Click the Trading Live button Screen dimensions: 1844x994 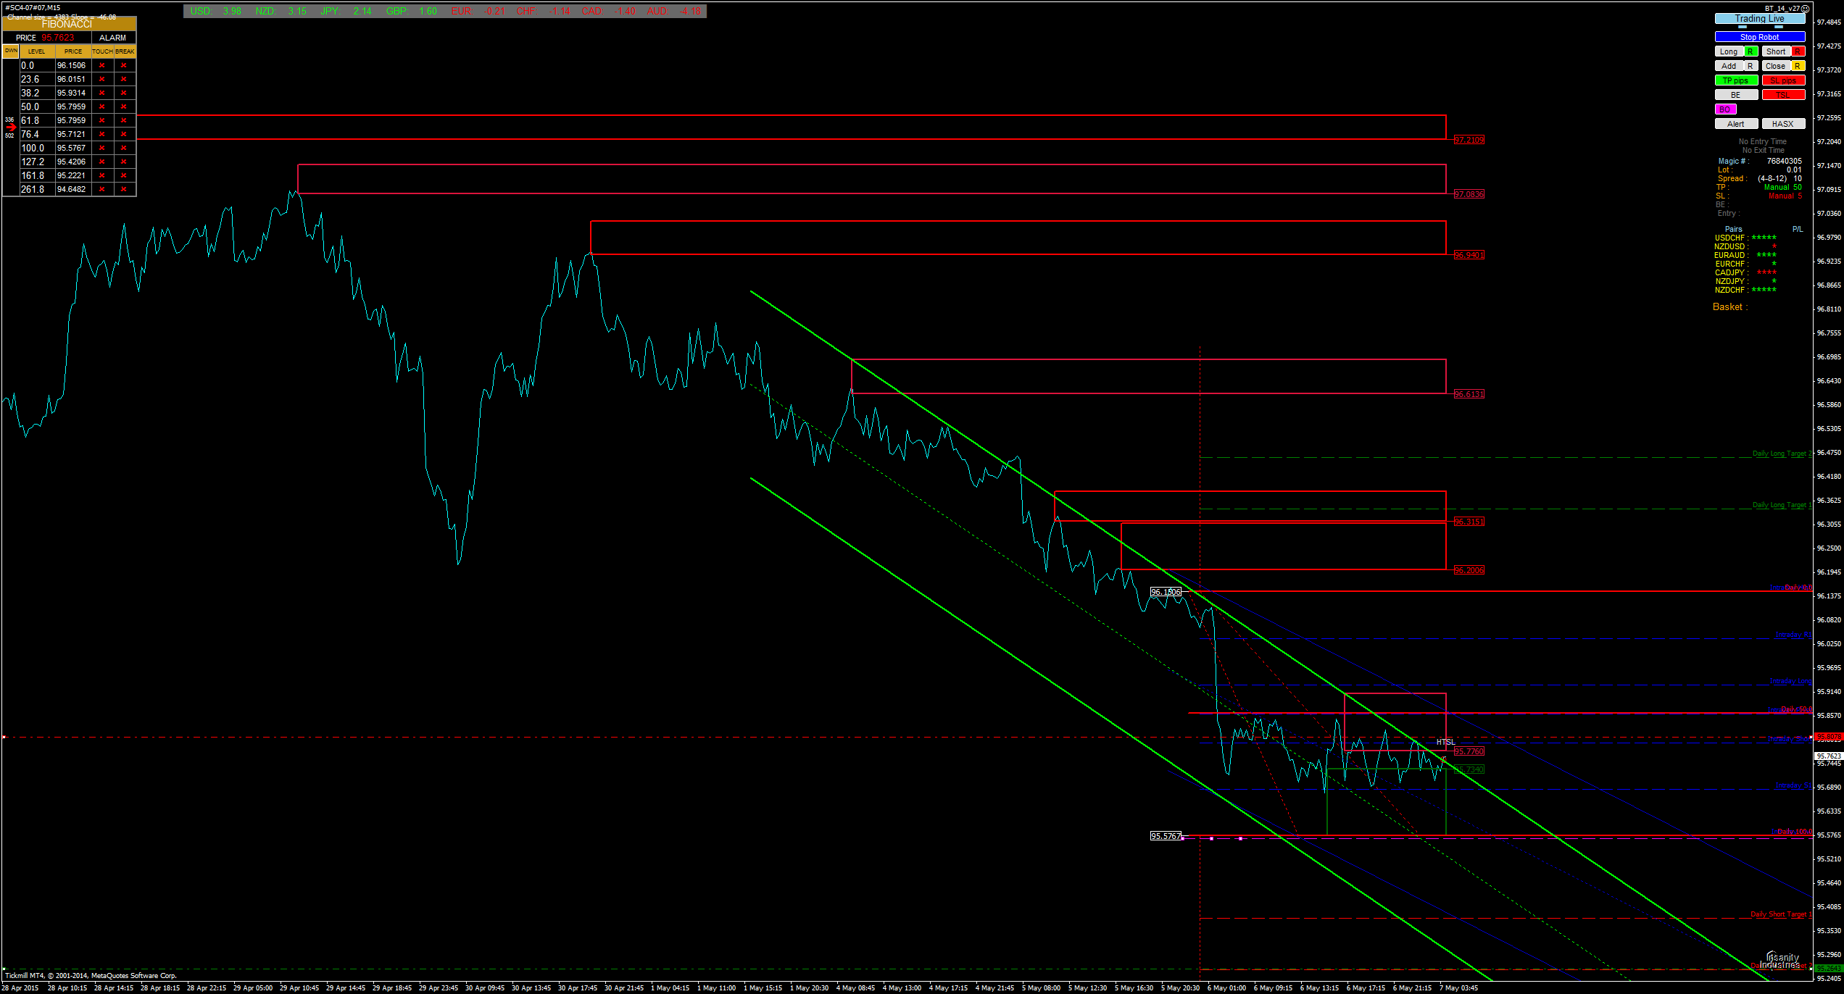click(x=1760, y=20)
